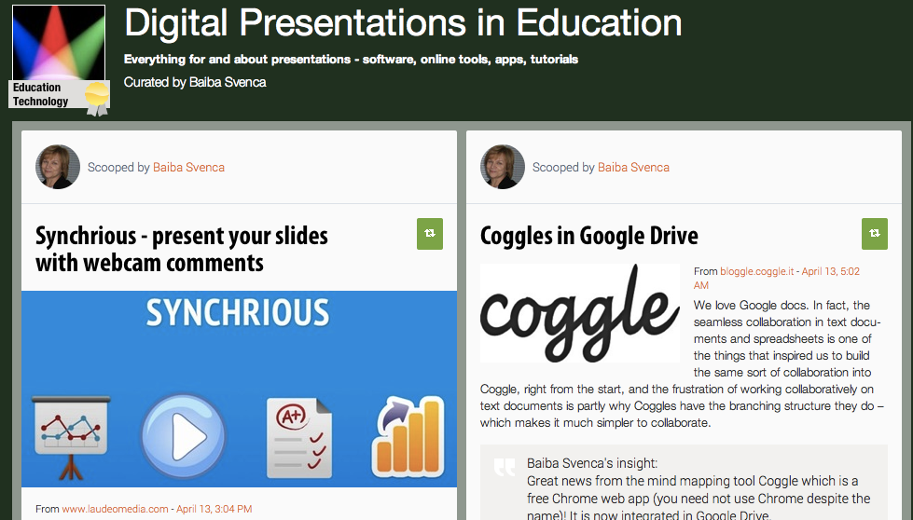Click the SYNCHRIOUS banner title text
Image resolution: width=913 pixels, height=520 pixels.
(238, 313)
